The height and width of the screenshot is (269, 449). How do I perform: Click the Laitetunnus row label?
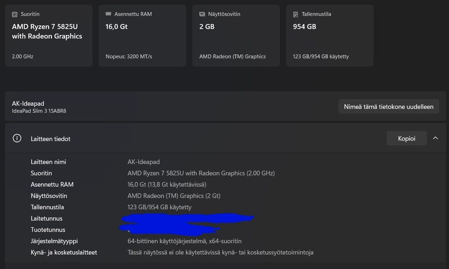[46, 218]
